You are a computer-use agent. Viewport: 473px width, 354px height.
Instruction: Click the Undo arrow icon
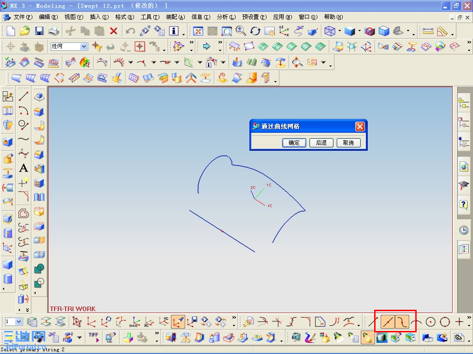(130, 31)
